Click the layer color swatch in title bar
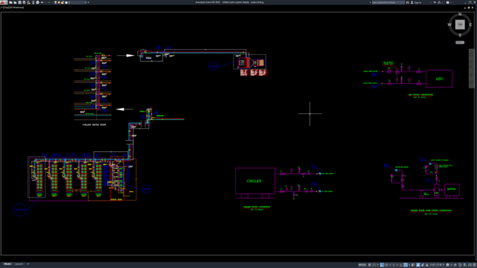 tap(66, 2)
